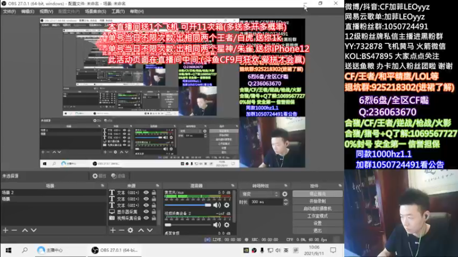
Task: Pop out Scene Transitions dock icon
Action: pos(286,186)
